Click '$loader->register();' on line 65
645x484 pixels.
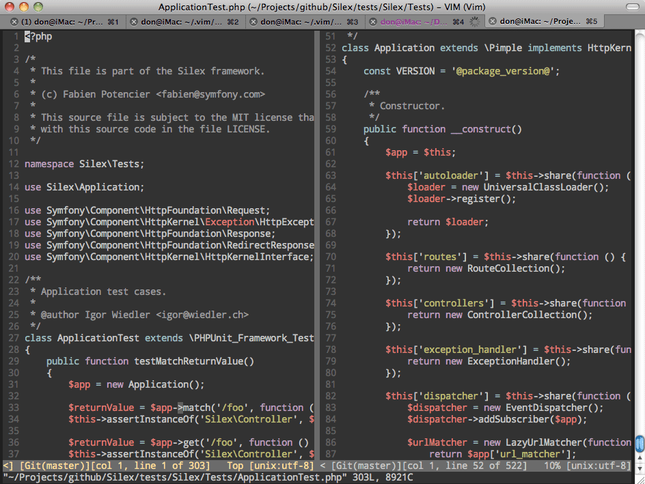[461, 199]
